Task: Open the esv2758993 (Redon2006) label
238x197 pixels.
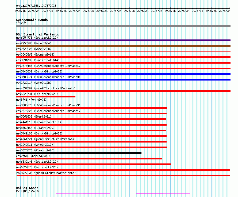Action: tap(34, 43)
